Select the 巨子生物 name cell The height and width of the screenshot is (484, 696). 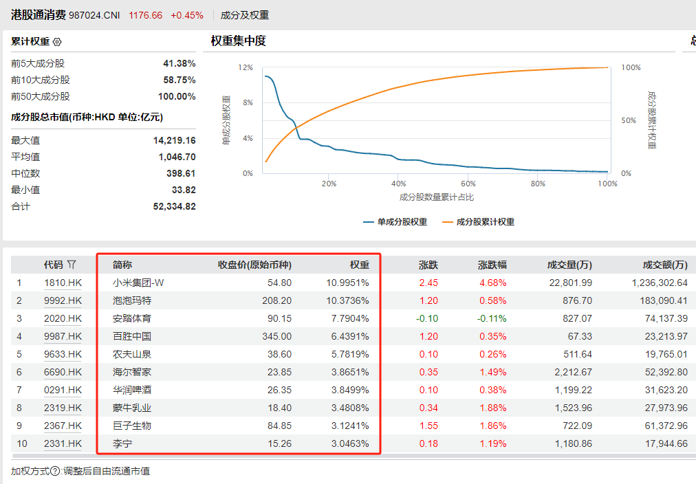(132, 426)
